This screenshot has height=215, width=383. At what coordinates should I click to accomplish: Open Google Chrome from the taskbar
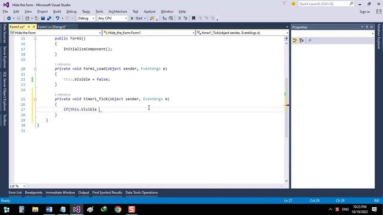(118, 210)
